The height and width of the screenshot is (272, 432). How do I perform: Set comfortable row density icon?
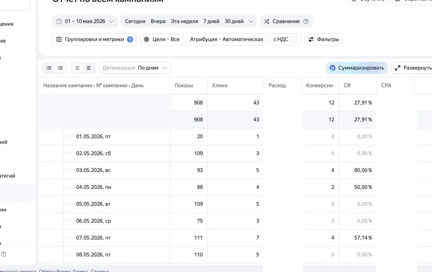point(89,68)
